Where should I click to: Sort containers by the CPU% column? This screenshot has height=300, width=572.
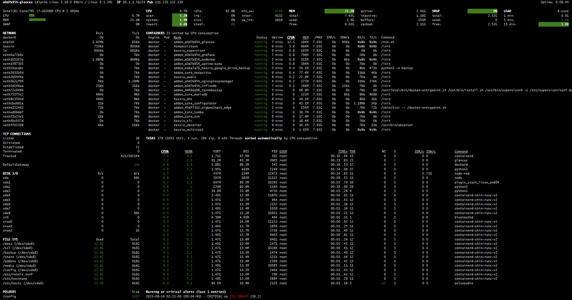(291, 37)
